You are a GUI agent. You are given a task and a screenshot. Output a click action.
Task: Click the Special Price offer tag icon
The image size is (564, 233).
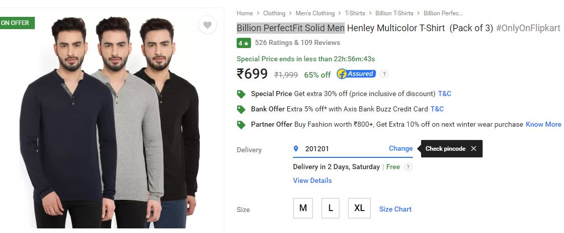click(x=241, y=94)
